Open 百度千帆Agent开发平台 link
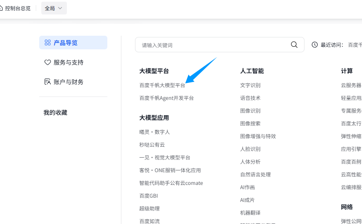 [167, 98]
